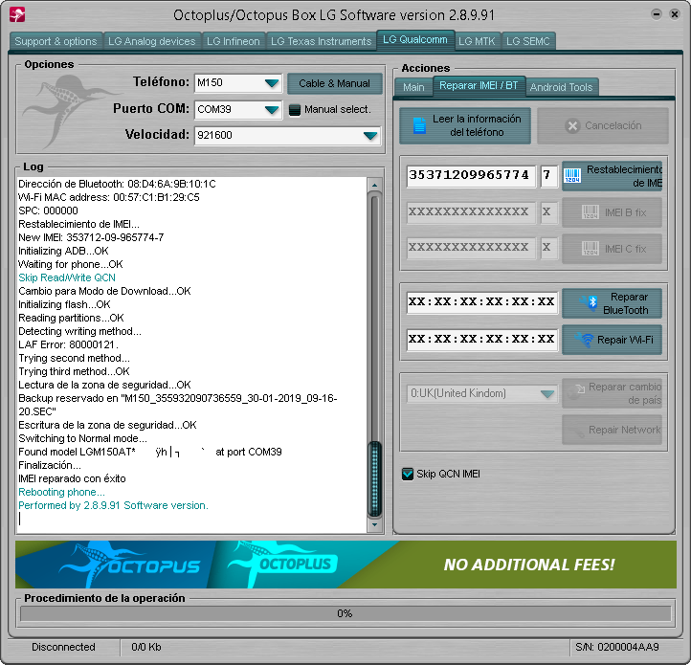
Task: Switch to Support & options tab
Action: pos(56,41)
